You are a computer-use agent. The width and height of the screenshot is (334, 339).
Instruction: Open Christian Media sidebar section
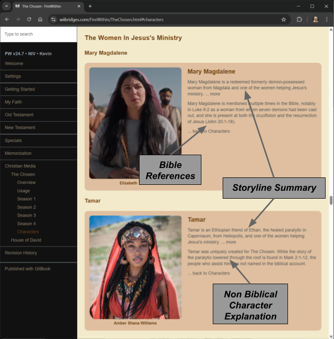20,166
